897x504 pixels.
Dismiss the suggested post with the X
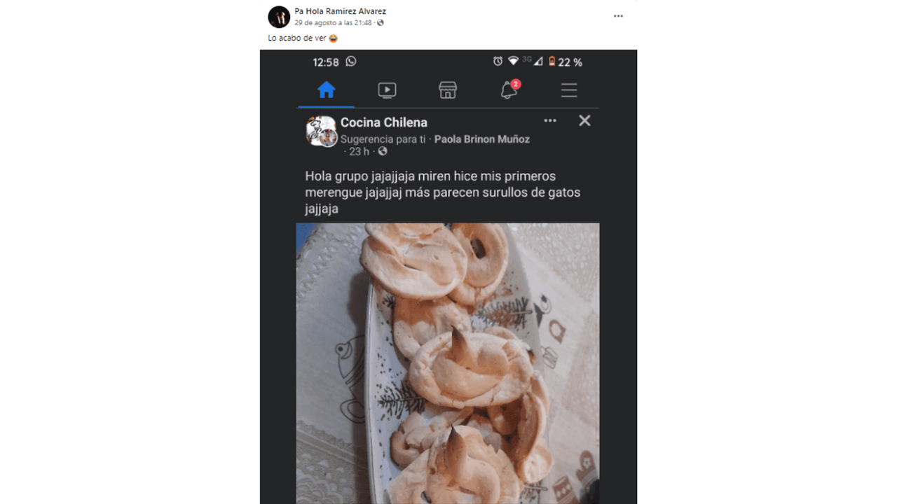[x=584, y=120]
